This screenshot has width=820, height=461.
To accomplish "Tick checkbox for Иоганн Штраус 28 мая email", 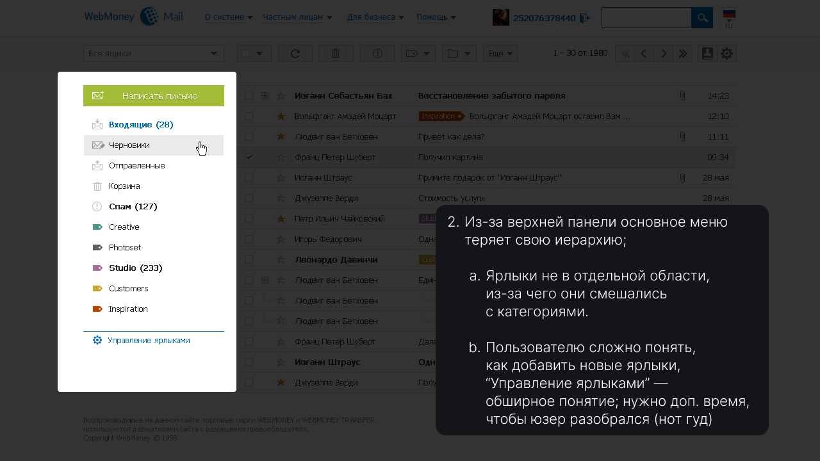I will coord(249,178).
